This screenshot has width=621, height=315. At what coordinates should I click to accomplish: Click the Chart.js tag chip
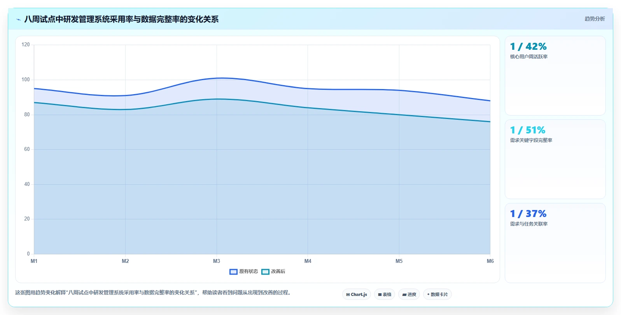tap(357, 294)
